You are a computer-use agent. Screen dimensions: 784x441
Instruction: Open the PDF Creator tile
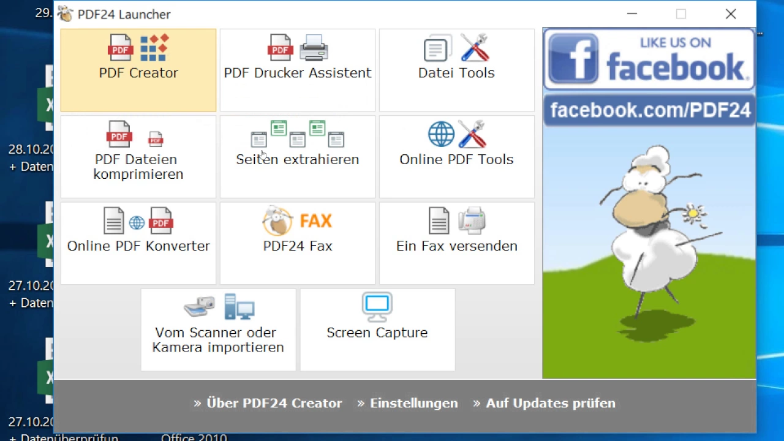(138, 70)
